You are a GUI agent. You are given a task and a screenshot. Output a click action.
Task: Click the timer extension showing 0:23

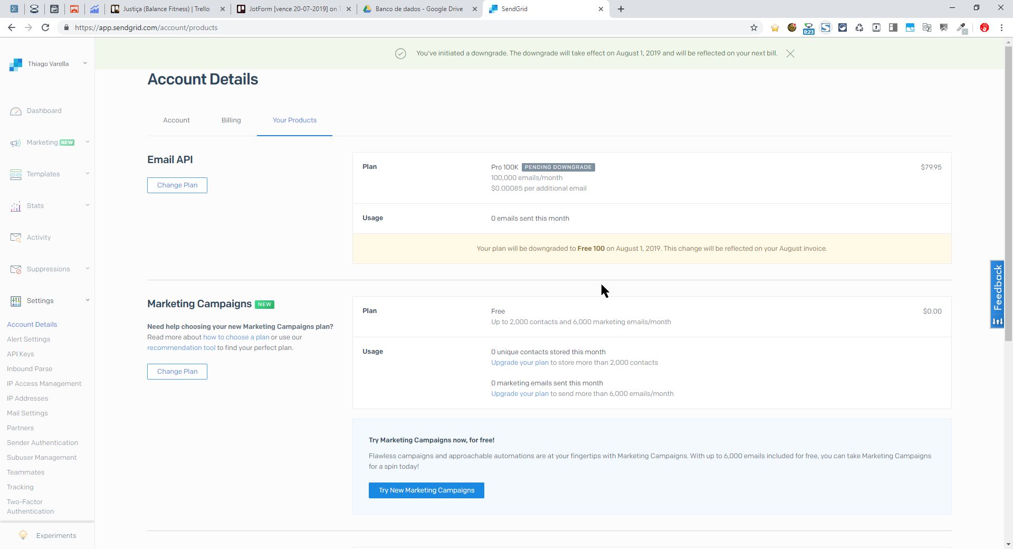pos(808,29)
